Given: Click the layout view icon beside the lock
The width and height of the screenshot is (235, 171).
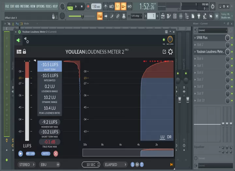Looking at the screenshot, I should (19, 51).
